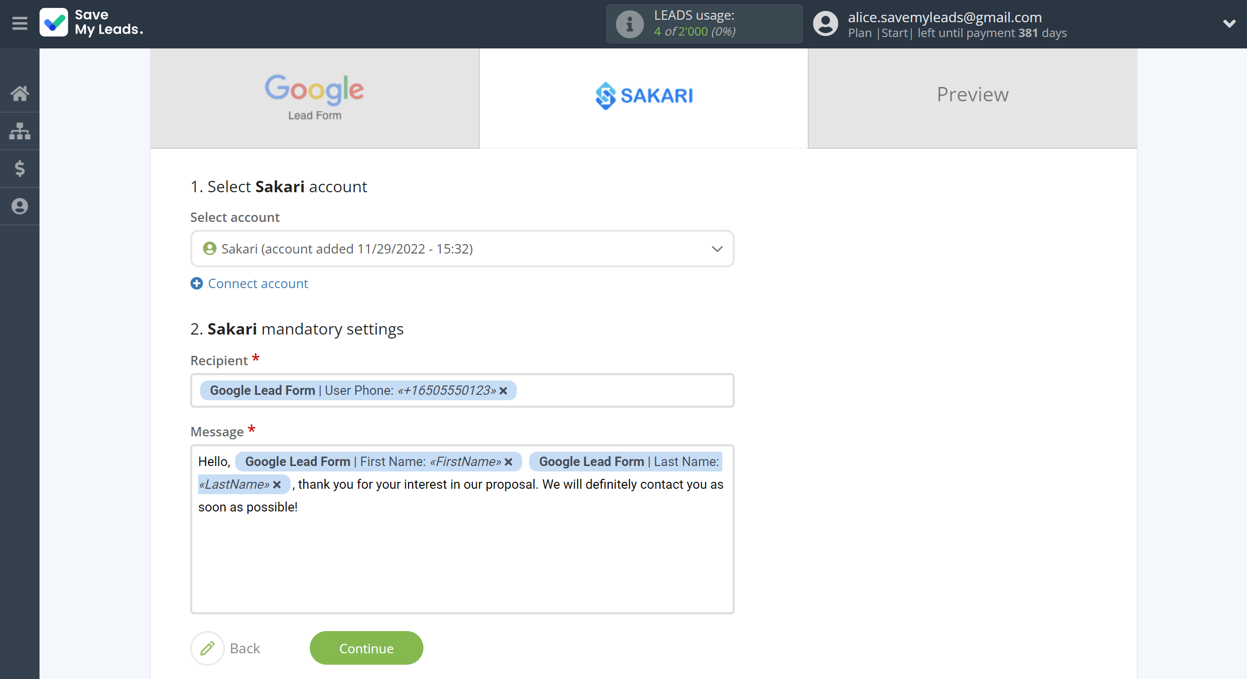Expand the account menu chevron in header

coord(1229,24)
